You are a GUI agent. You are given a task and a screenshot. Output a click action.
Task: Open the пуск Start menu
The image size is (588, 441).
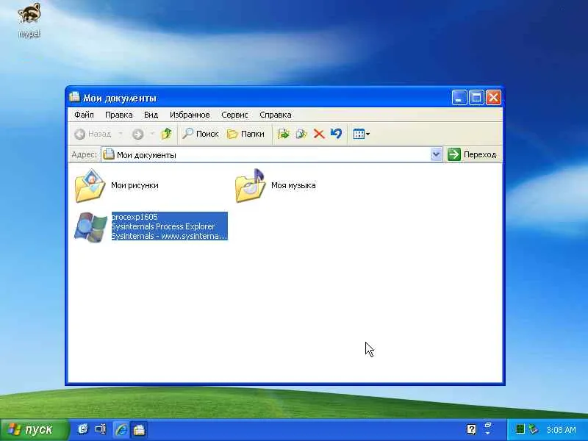[34, 430]
